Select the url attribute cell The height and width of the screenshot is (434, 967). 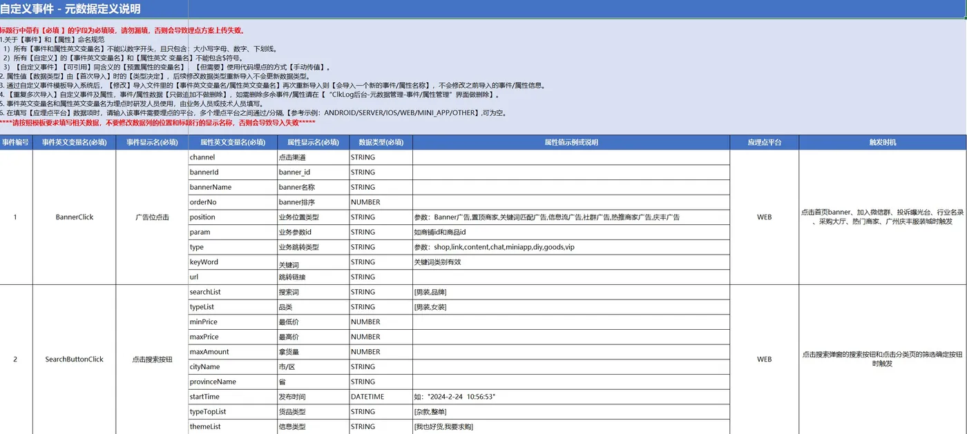(x=233, y=277)
